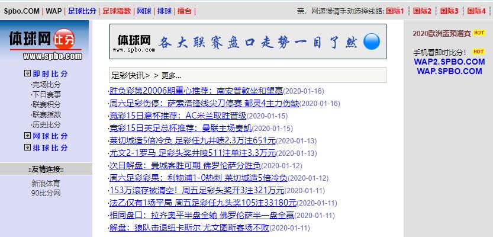Open news 周六足彩彩果 利物浦1-0热刺
493x237 pixels.
click(198, 178)
